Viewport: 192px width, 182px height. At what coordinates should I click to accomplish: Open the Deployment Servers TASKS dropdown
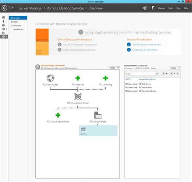(175, 68)
